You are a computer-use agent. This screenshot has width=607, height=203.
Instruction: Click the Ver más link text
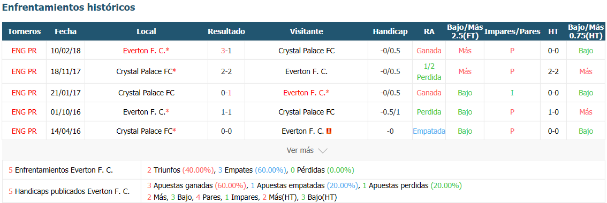300,150
